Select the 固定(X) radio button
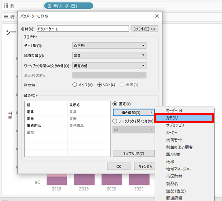The height and width of the screenshot is (201, 222). (115, 104)
